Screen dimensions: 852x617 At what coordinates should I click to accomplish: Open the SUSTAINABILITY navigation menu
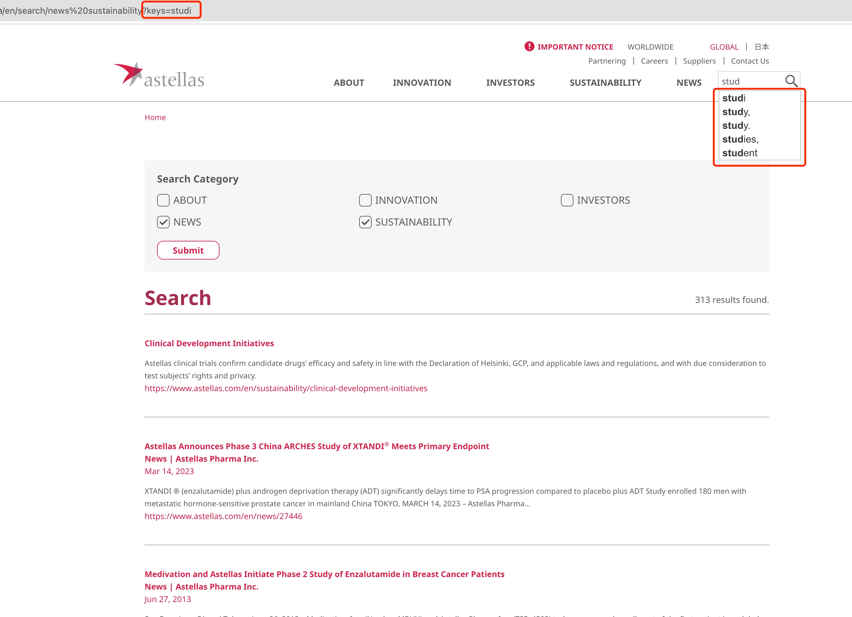605,83
